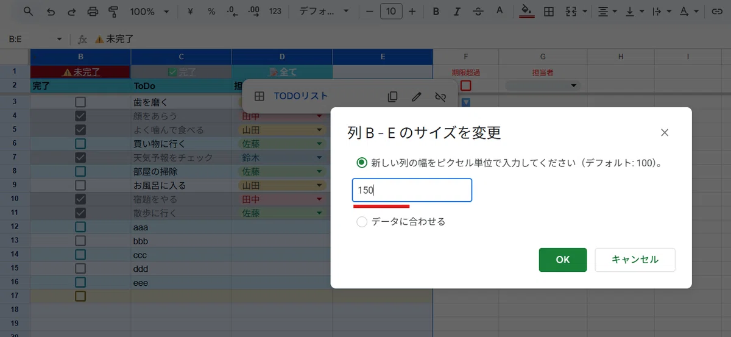Click the column width input showing 150

pos(412,190)
